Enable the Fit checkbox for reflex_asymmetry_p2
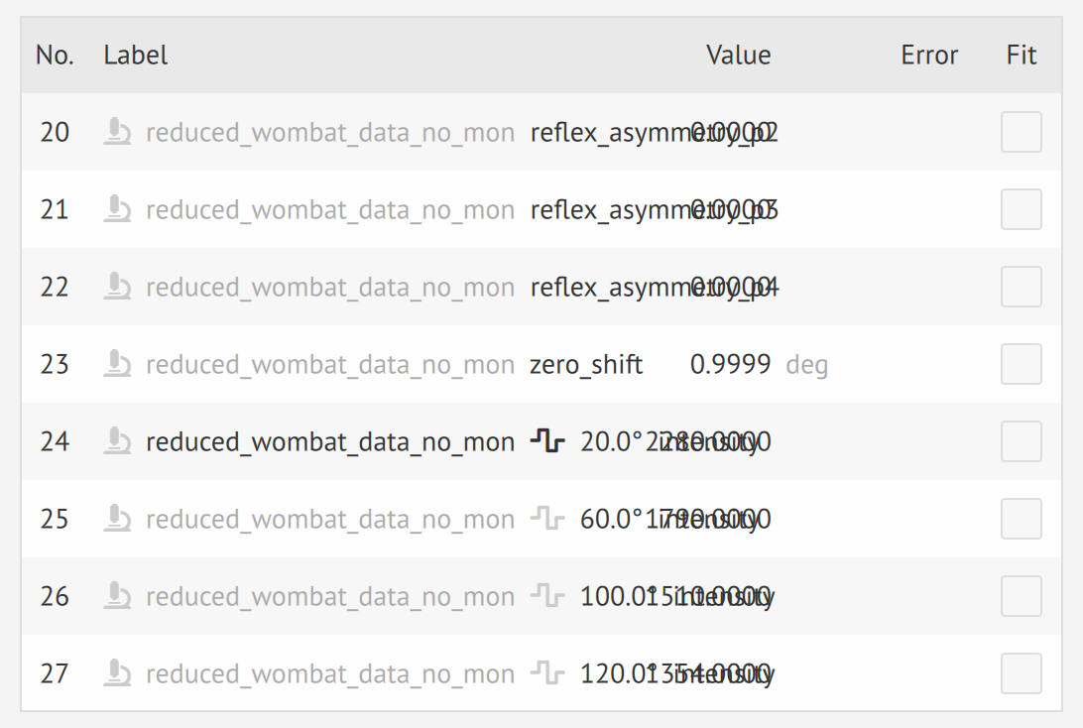The height and width of the screenshot is (728, 1083). (1021, 132)
